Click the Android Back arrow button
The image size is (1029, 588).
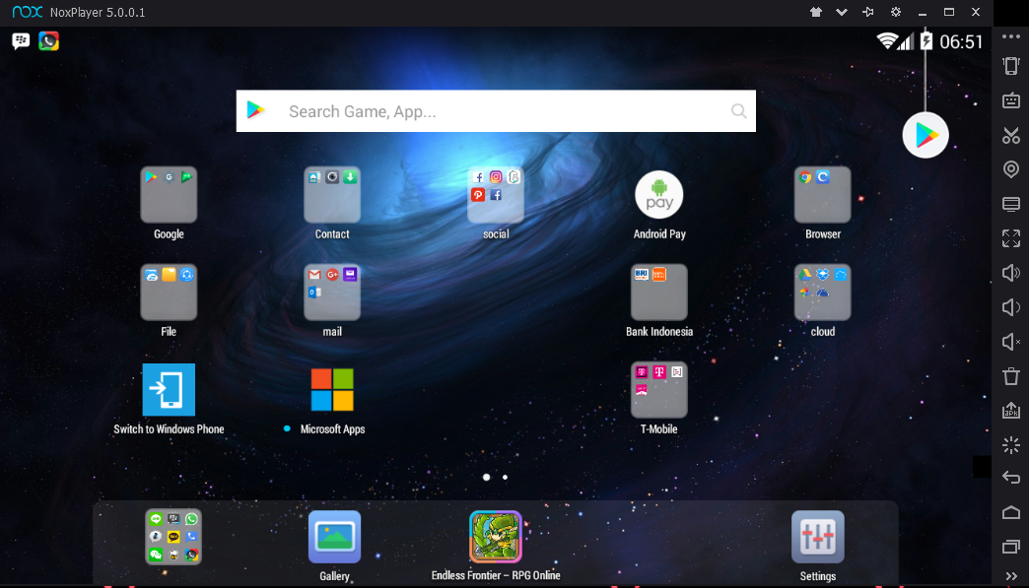coord(1011,478)
